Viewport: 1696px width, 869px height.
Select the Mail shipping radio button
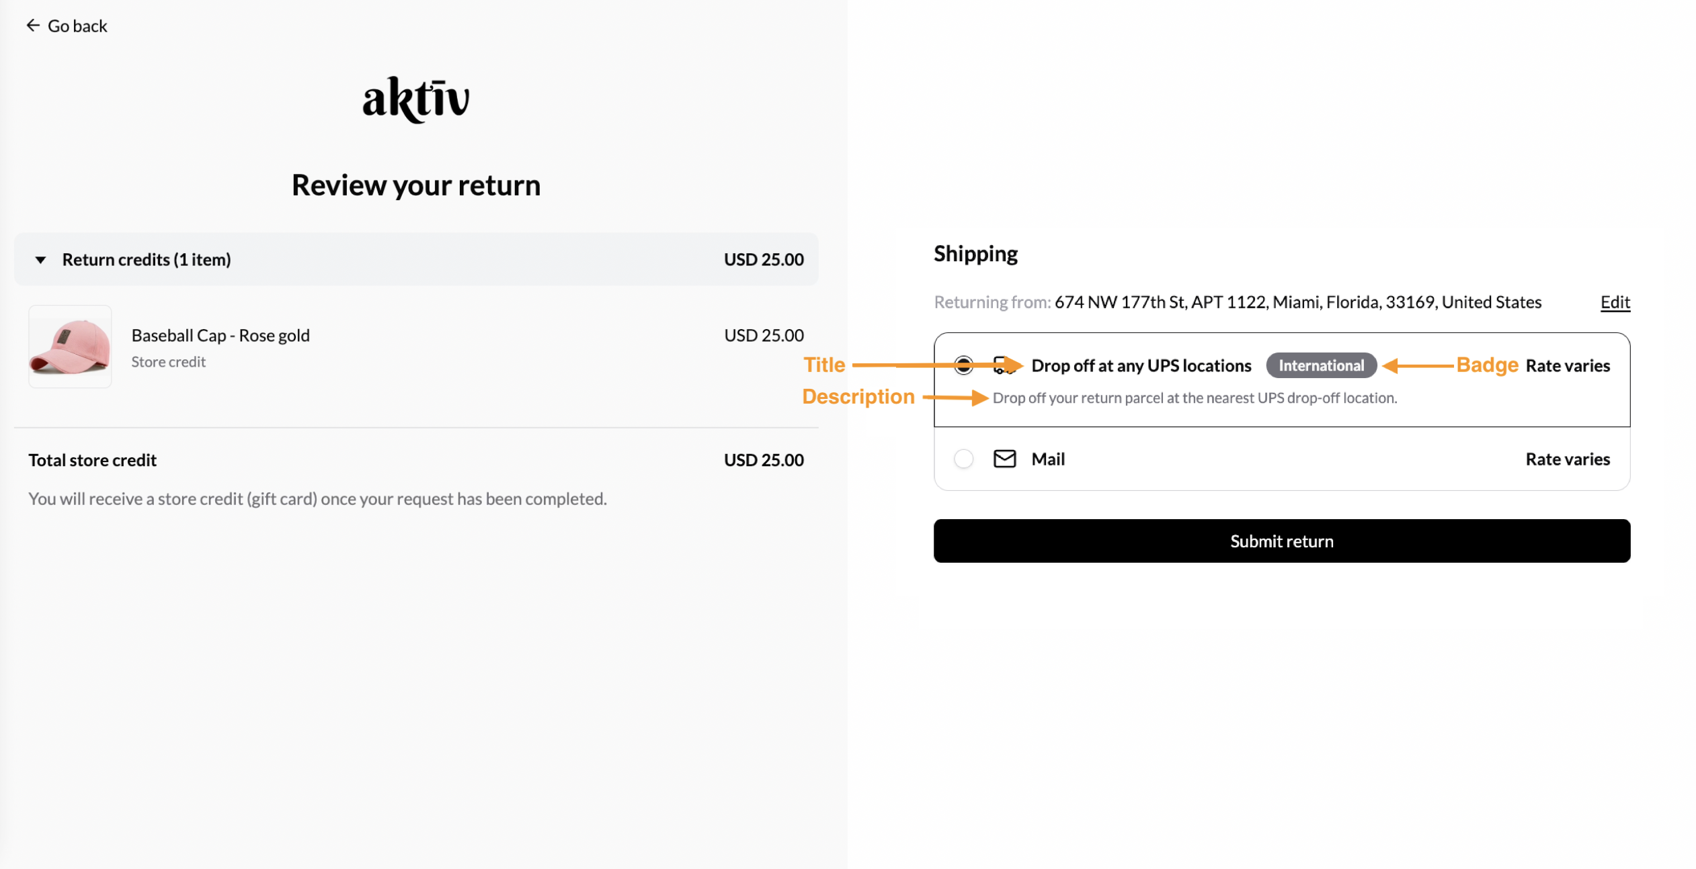[x=963, y=459]
